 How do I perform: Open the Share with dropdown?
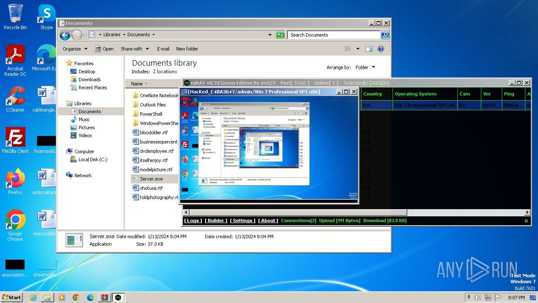coord(134,49)
